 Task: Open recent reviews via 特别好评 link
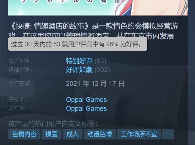[79, 61]
